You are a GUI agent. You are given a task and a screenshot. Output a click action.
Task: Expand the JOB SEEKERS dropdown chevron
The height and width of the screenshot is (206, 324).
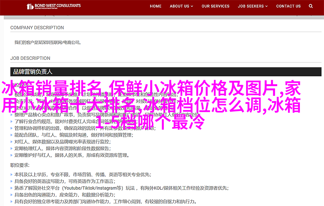pos(266,6)
